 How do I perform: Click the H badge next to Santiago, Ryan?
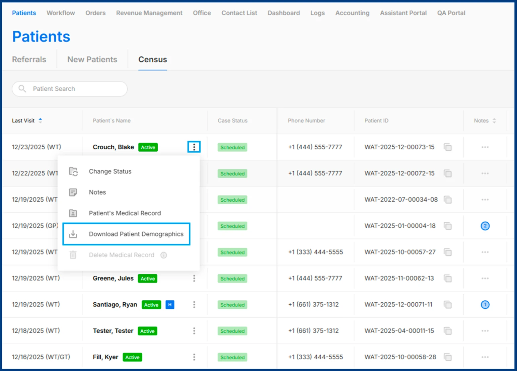(x=170, y=305)
